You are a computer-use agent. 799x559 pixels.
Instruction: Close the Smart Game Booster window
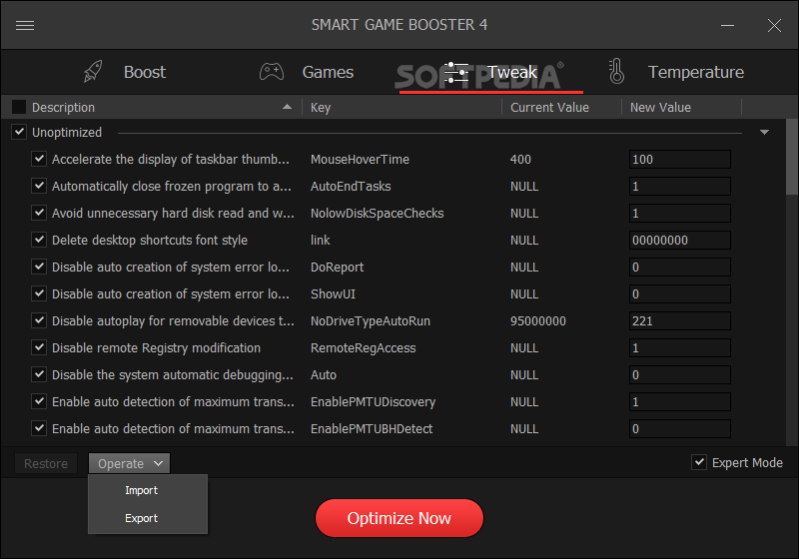click(774, 26)
